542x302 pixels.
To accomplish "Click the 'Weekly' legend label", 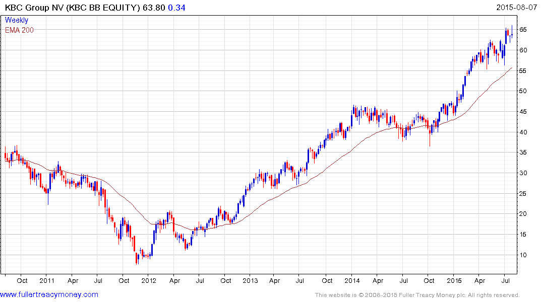I will (x=16, y=20).
